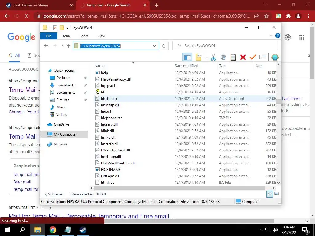The image size is (315, 236).
Task: Click the Classic Shell settings icon
Action: 275,57
